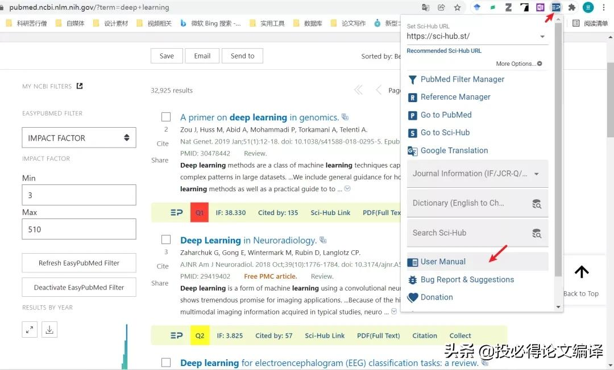Open Google Translation
Viewport: 614px width, 370px height.
pos(454,150)
